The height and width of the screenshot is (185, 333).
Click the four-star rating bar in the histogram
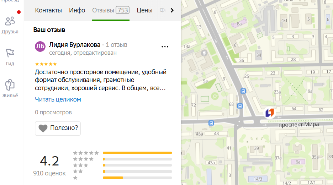coord(137,159)
